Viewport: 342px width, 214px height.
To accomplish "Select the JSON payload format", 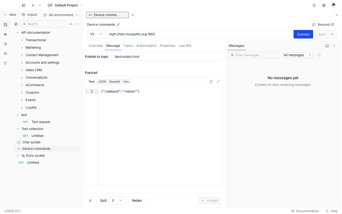I will tap(102, 82).
